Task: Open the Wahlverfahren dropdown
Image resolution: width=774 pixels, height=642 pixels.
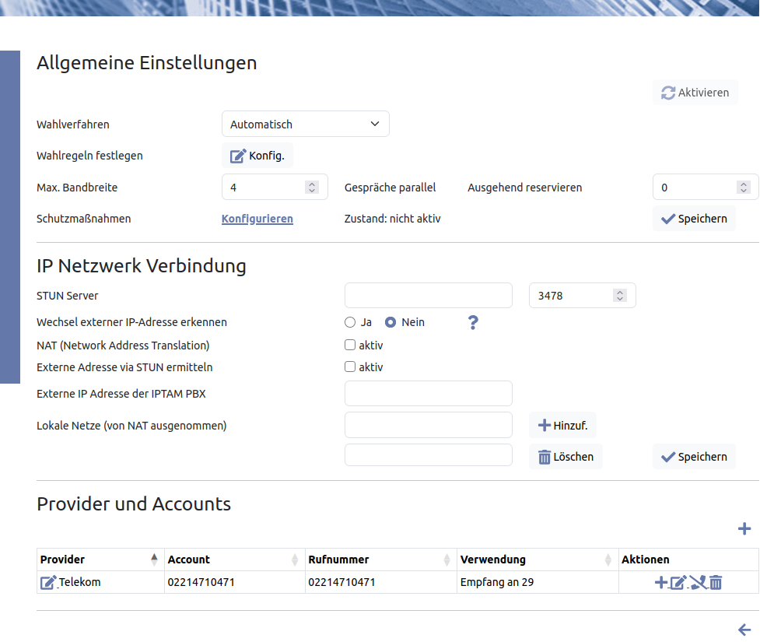Action: [305, 124]
